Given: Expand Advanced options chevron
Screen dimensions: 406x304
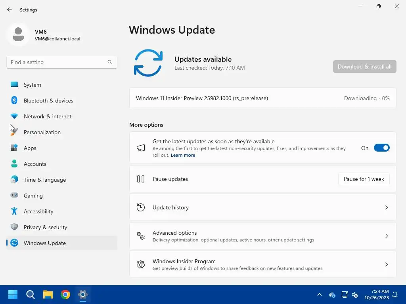Looking at the screenshot, I should [x=387, y=236].
